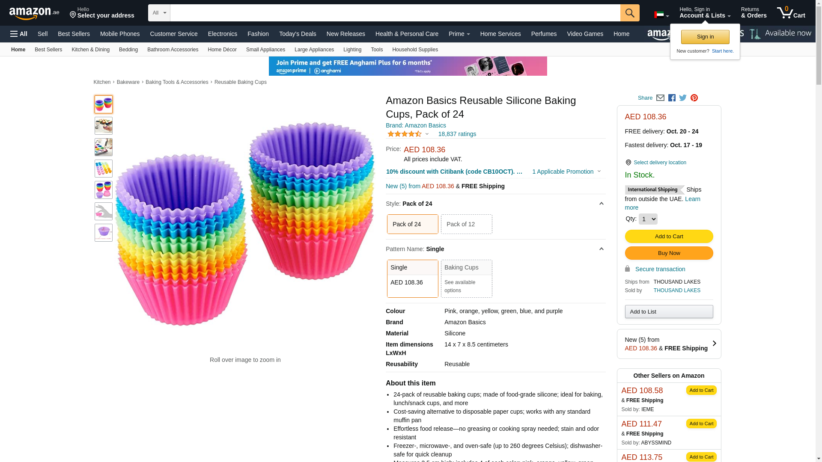Open the shopping cart icon

pos(790,13)
